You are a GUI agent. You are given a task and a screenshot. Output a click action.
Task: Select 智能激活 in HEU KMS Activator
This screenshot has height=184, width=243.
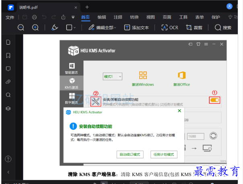[x=72, y=68]
